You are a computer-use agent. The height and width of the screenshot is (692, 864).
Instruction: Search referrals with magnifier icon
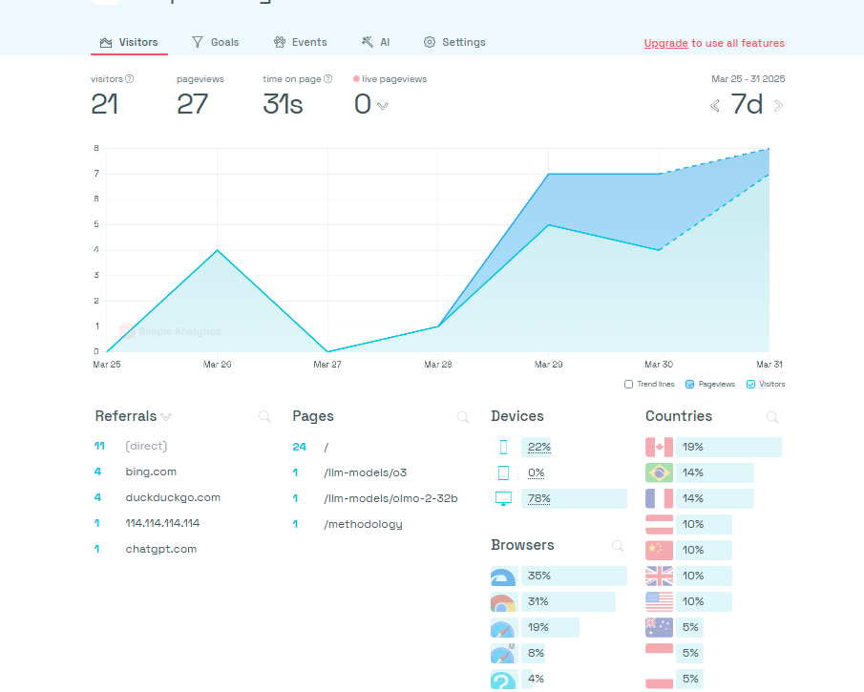[264, 416]
